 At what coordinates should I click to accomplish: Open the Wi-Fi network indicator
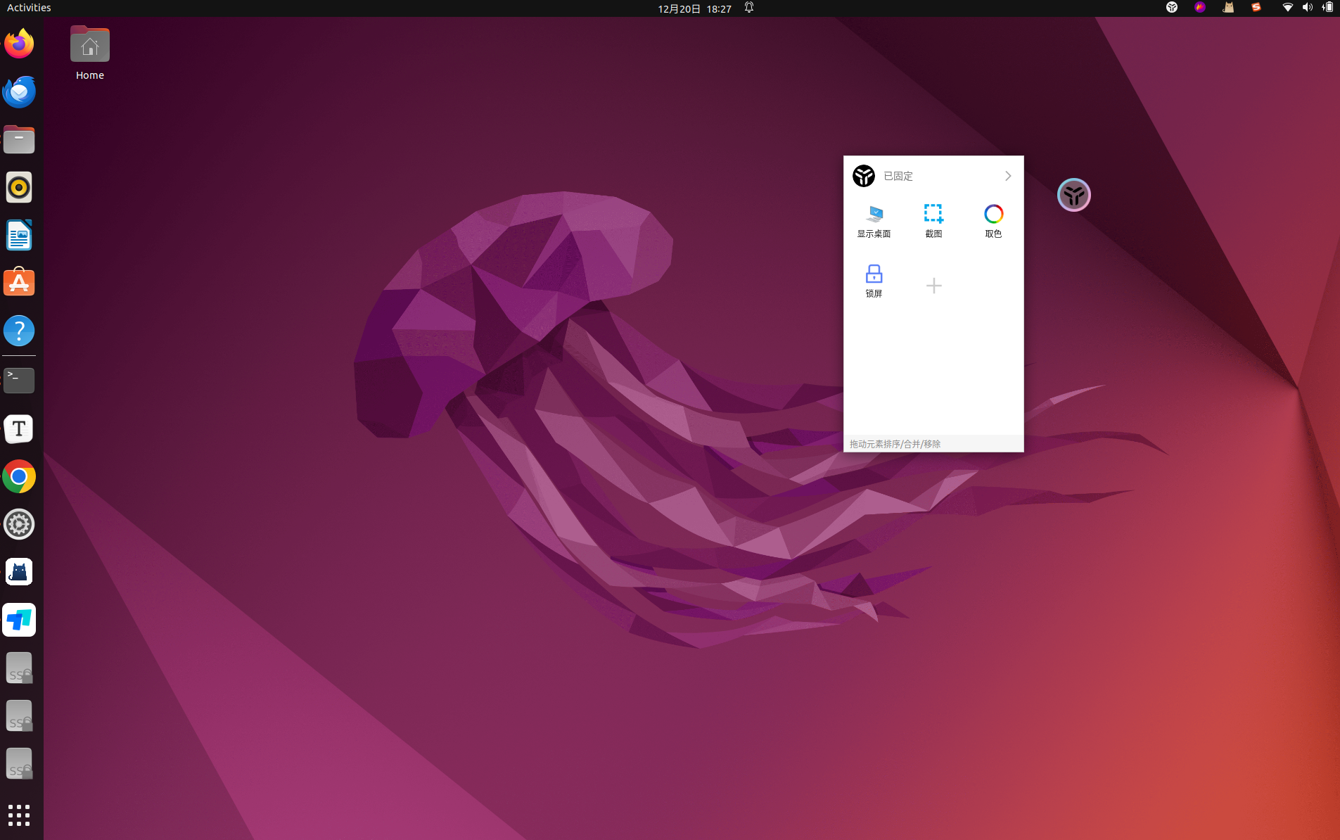[x=1287, y=8]
